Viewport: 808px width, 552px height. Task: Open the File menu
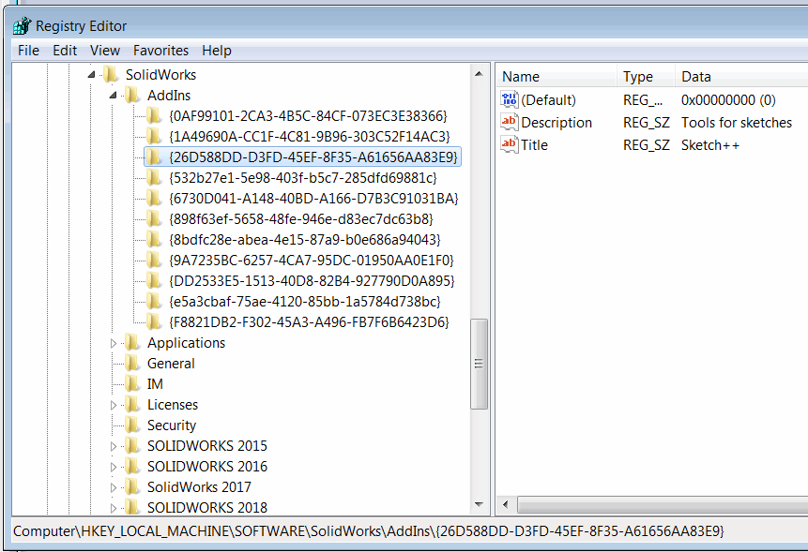coord(28,51)
